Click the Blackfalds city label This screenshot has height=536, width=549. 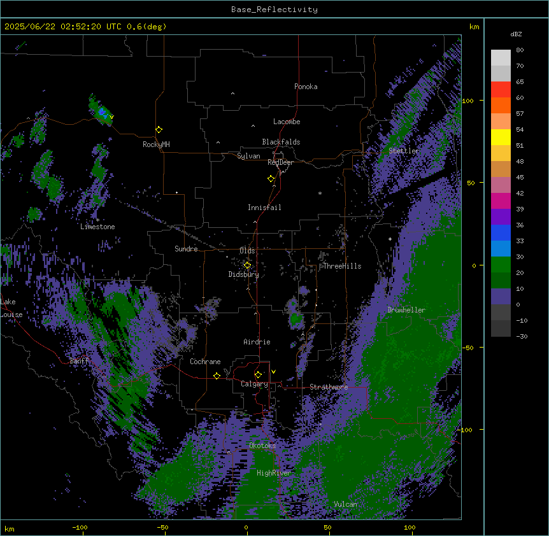coord(281,142)
